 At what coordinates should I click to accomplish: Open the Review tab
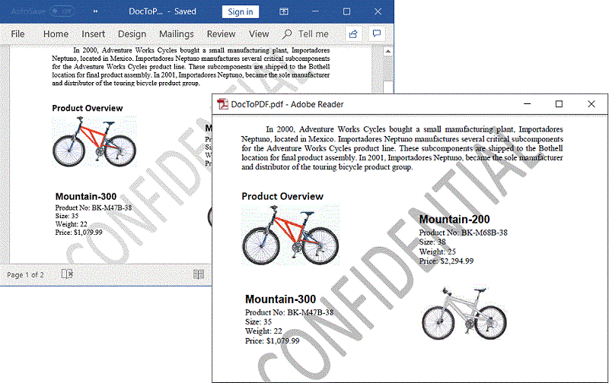pyautogui.click(x=221, y=34)
